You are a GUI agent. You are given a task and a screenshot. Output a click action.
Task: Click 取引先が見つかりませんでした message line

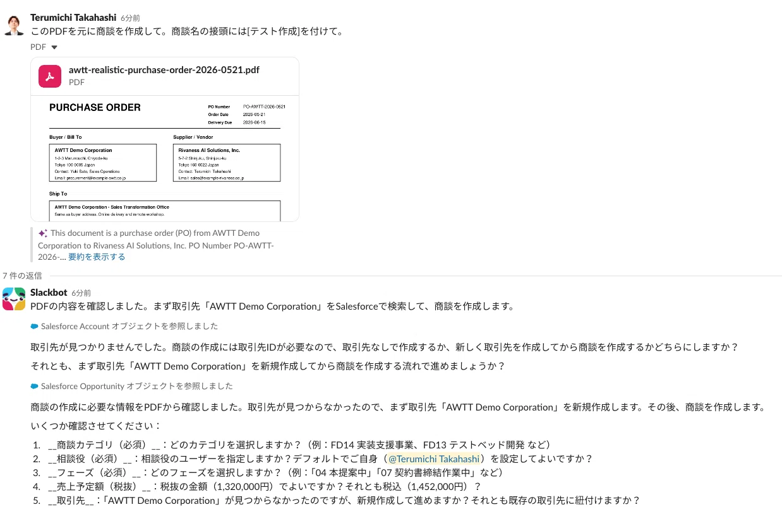pos(384,347)
